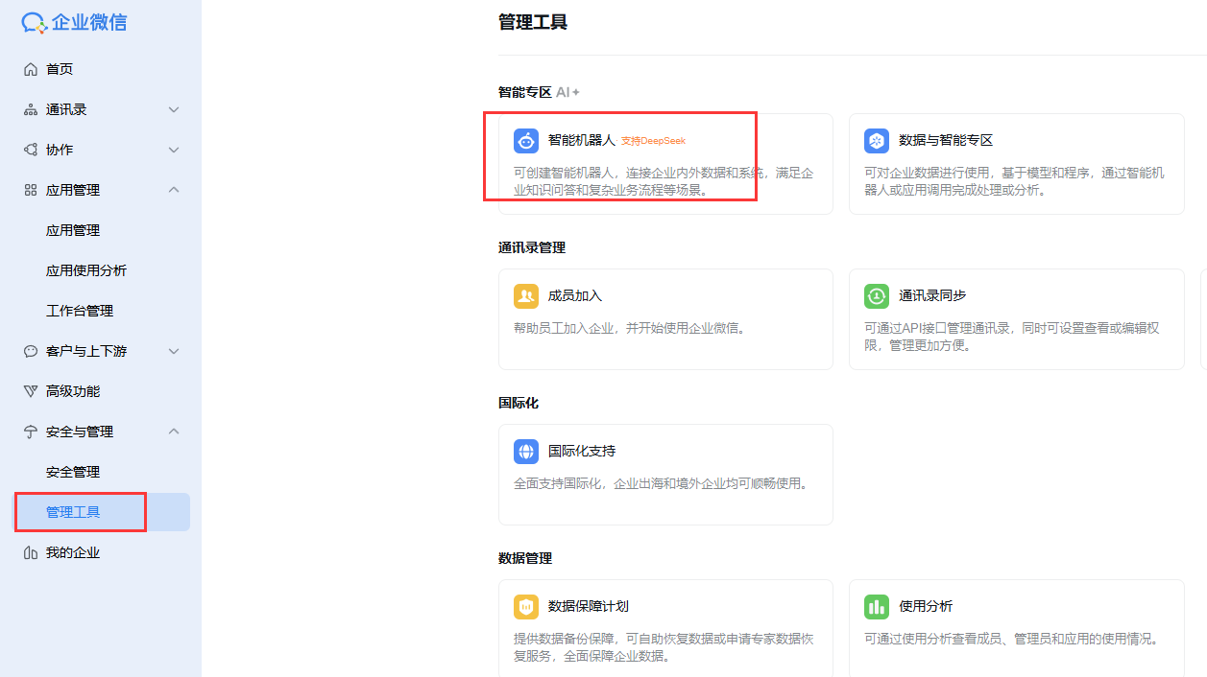1207x677 pixels.
Task: Open the 智能机器人 robot icon
Action: point(525,140)
